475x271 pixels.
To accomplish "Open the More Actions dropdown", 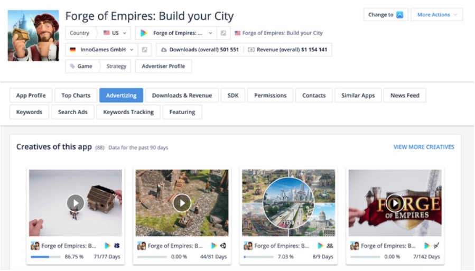I will [436, 15].
